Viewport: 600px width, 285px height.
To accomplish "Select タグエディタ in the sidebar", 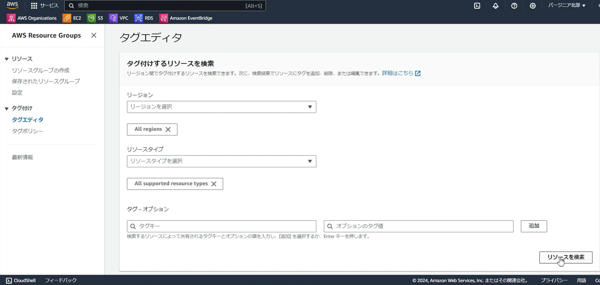I will pos(28,120).
